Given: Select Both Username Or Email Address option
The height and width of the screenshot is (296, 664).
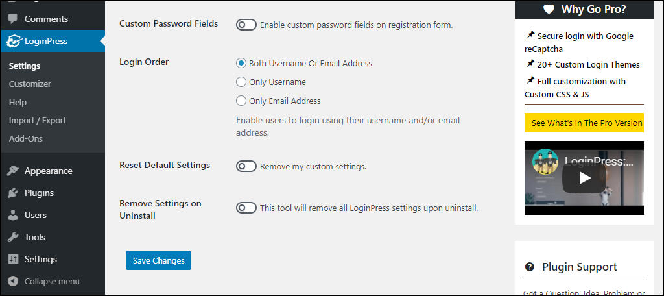Looking at the screenshot, I should [241, 64].
